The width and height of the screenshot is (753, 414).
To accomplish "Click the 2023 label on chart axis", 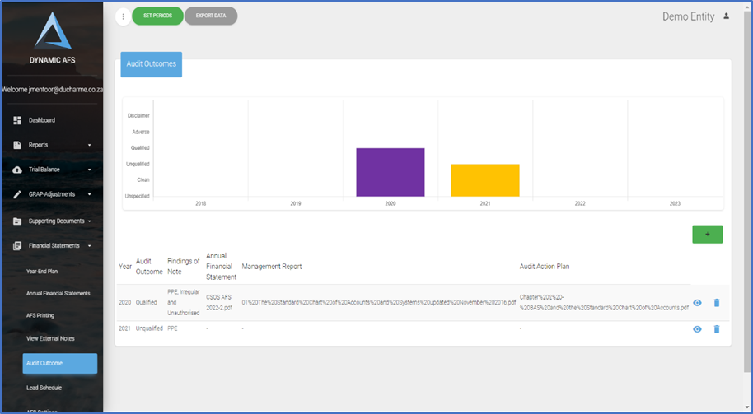I will pos(675,204).
